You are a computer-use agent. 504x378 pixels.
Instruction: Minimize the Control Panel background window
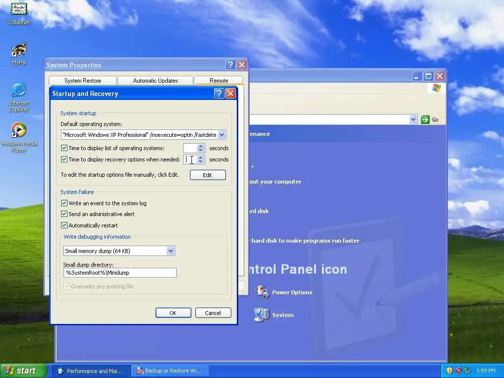(x=416, y=76)
